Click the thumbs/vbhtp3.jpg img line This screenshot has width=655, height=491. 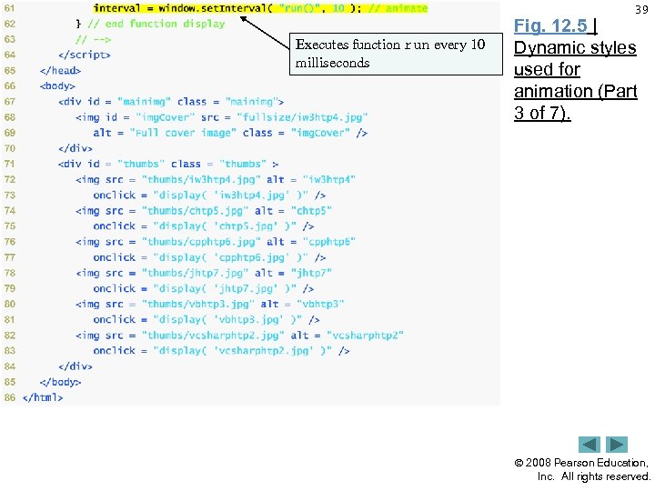[210, 304]
